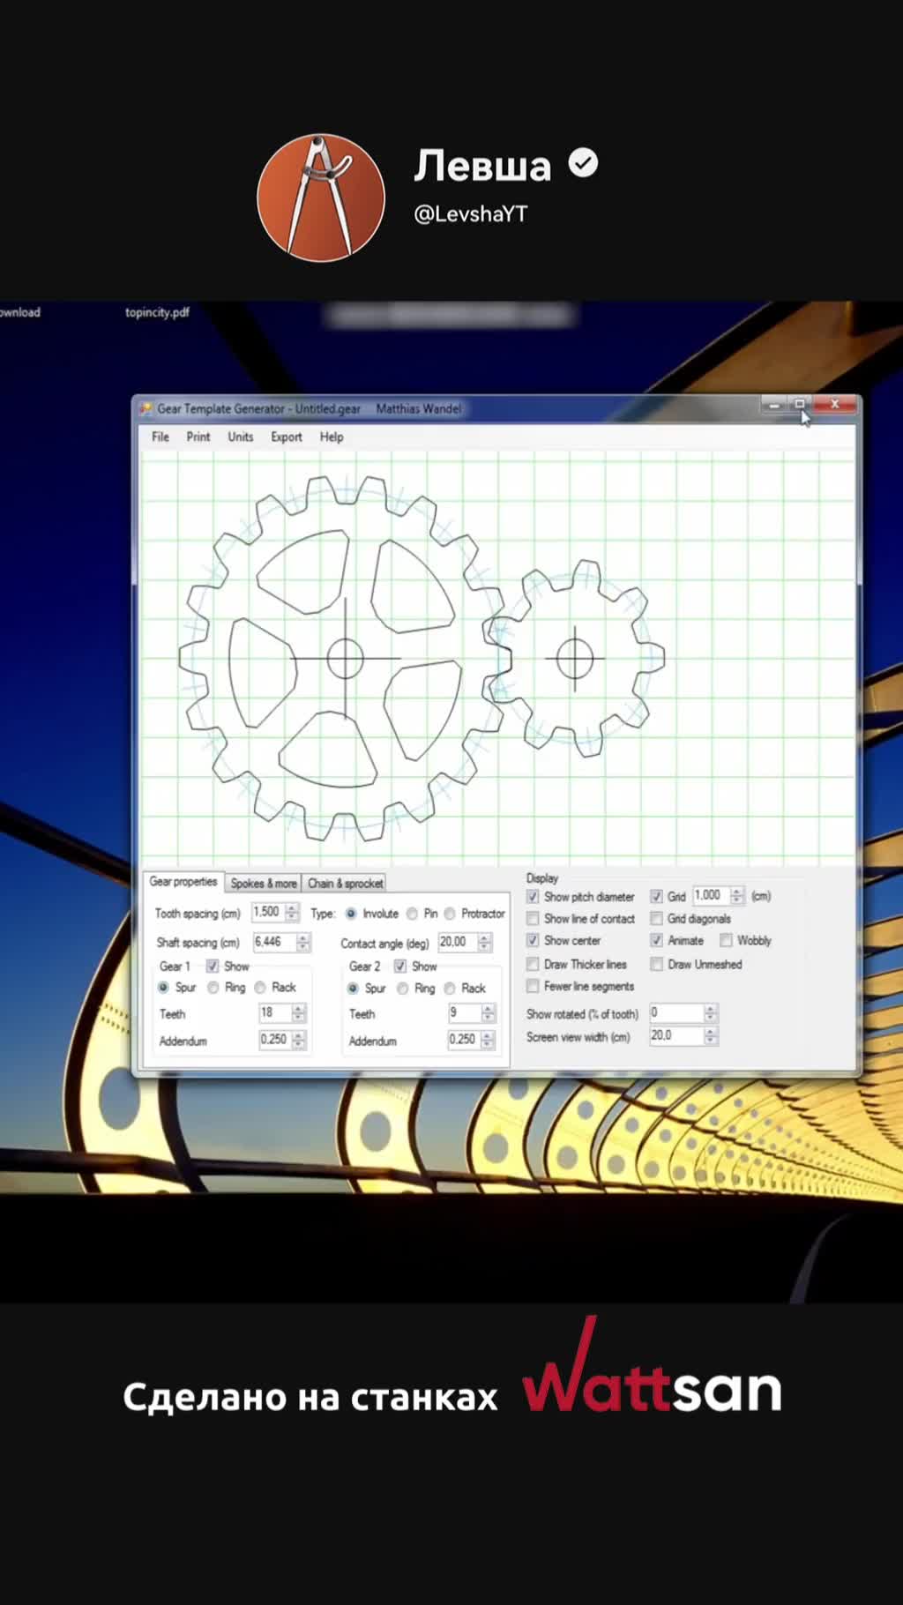Switch to Gear properties tab

click(183, 881)
